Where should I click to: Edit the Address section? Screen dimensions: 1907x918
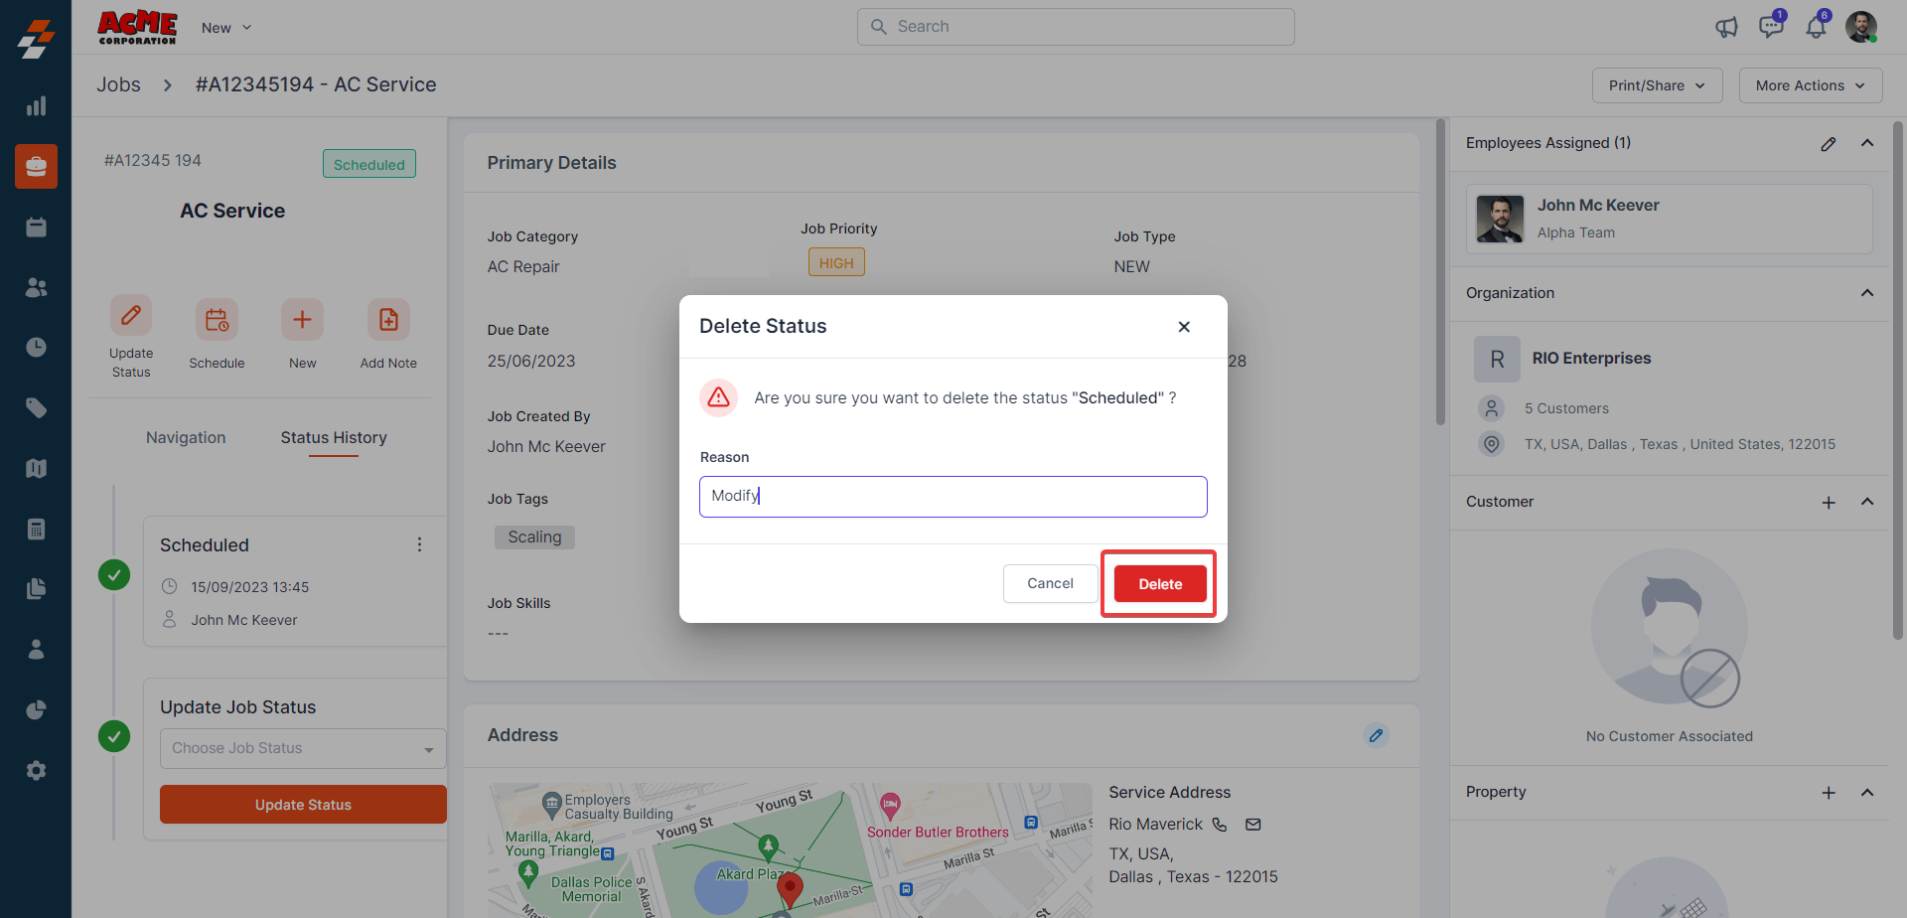pyautogui.click(x=1376, y=736)
